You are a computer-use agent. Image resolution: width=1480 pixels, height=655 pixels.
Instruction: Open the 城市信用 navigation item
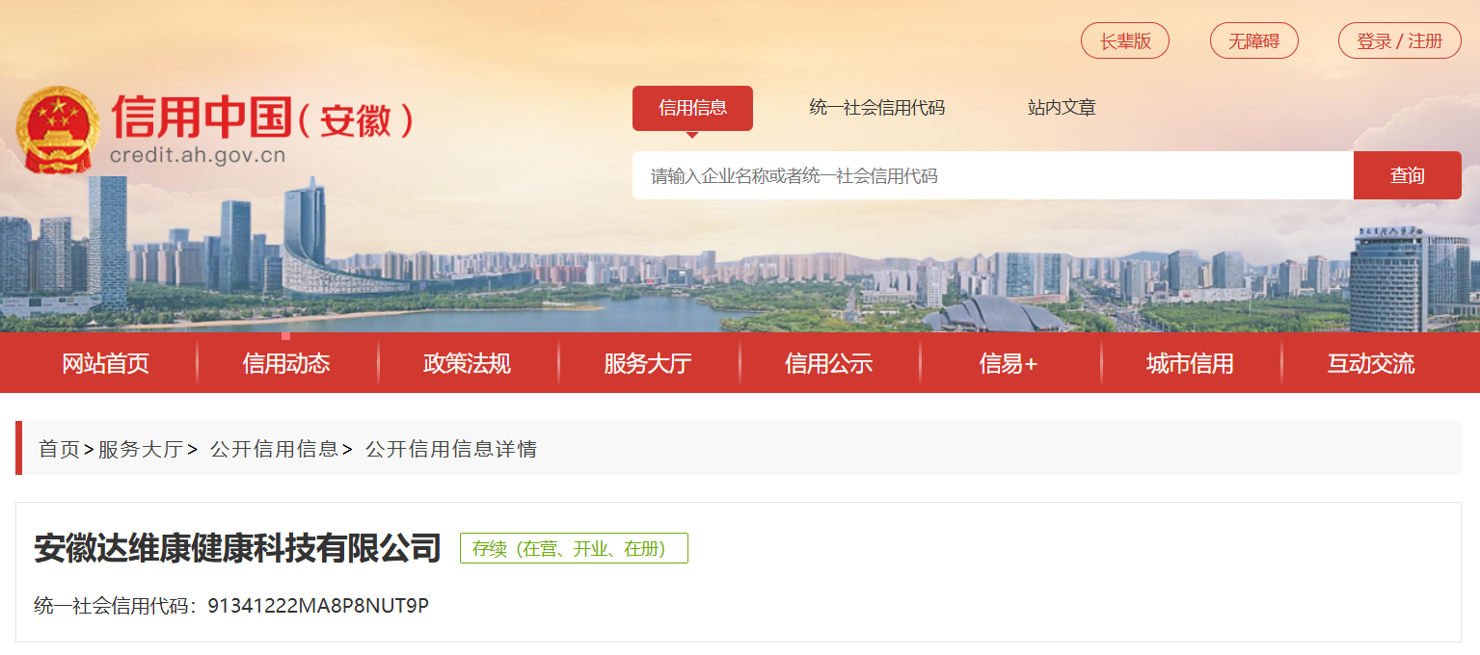pyautogui.click(x=1190, y=363)
